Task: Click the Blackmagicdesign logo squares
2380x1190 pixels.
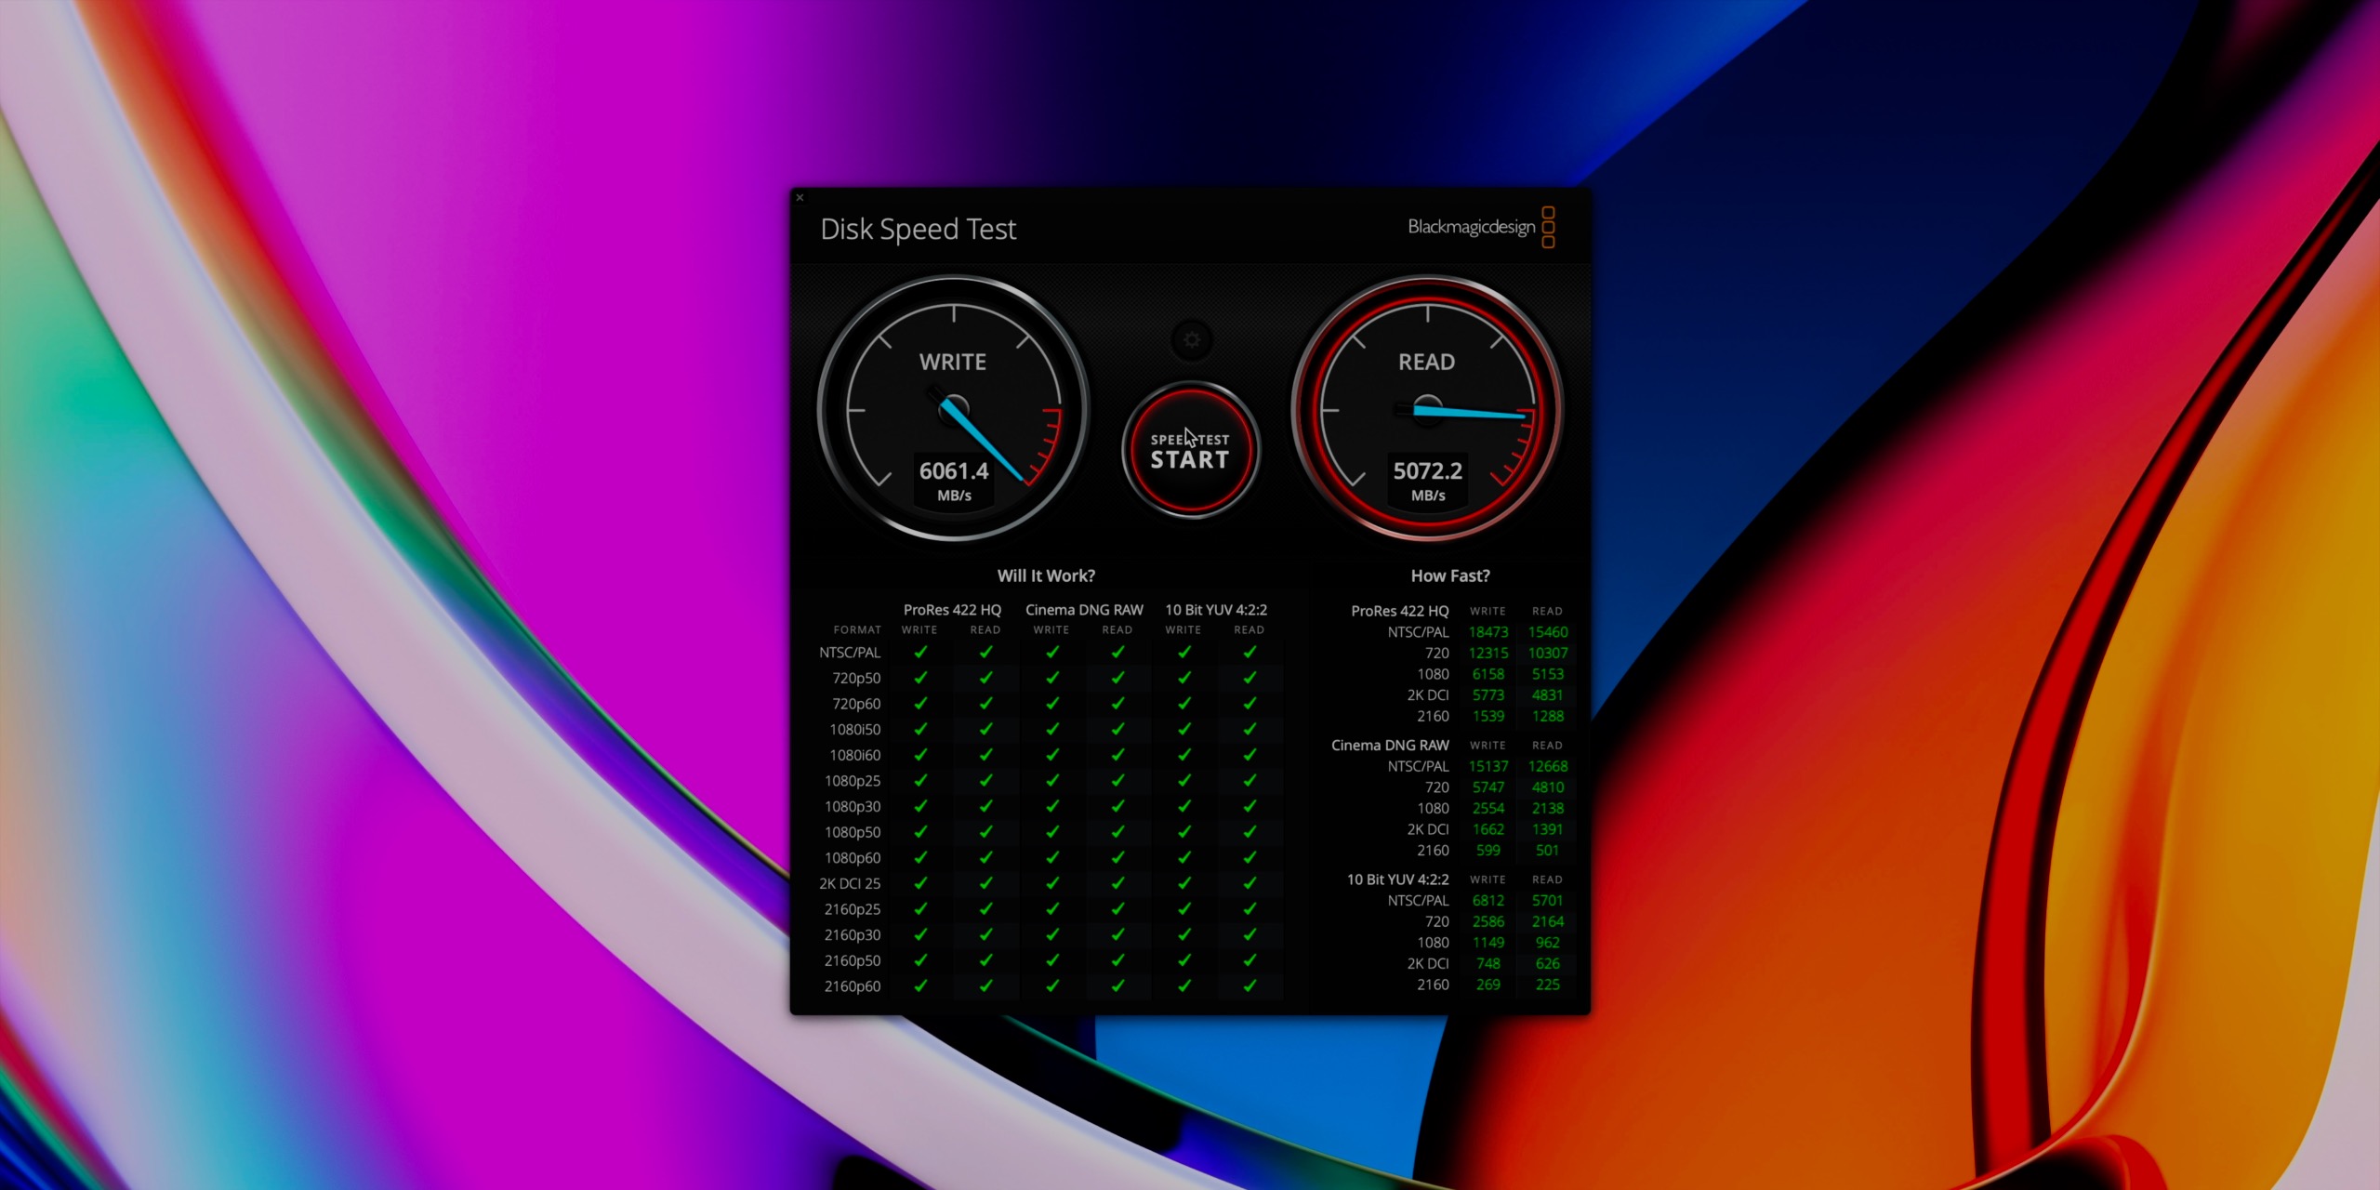Action: 1548,228
